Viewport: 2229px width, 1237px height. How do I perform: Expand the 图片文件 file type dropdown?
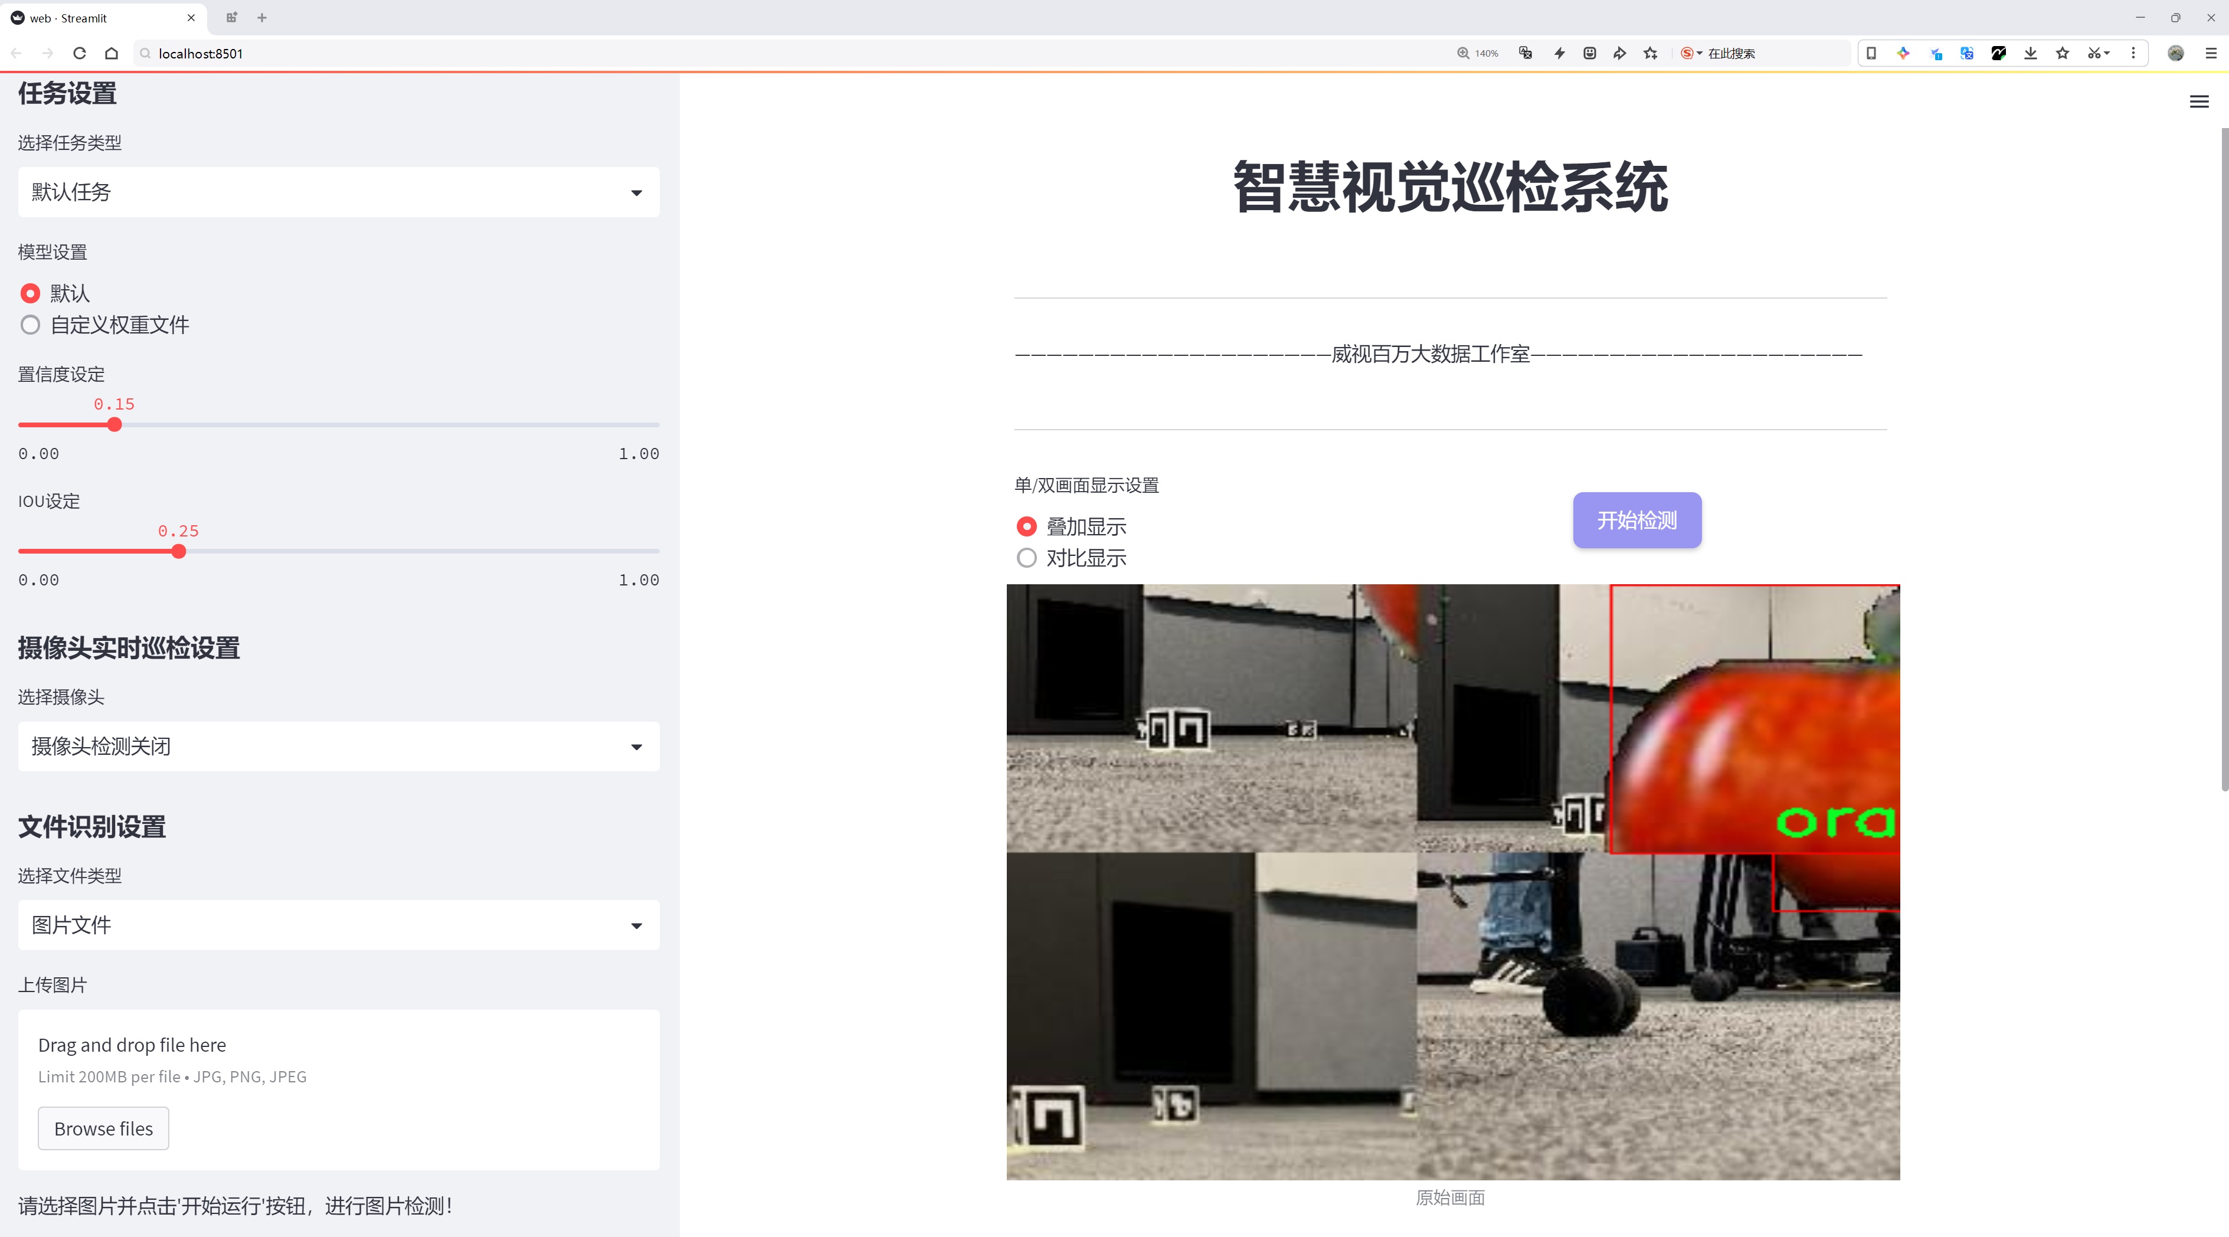point(338,925)
